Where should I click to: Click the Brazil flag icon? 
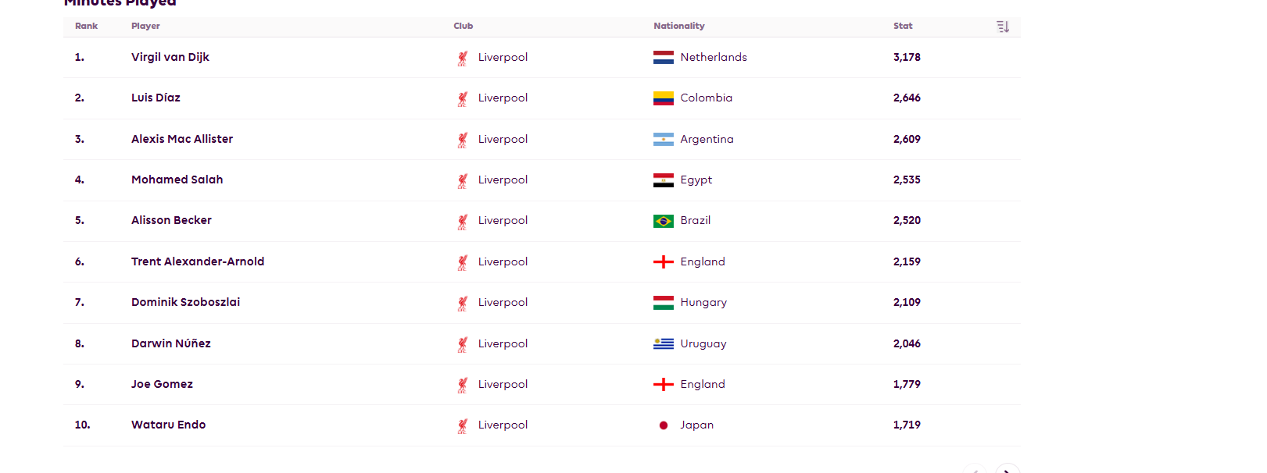664,221
